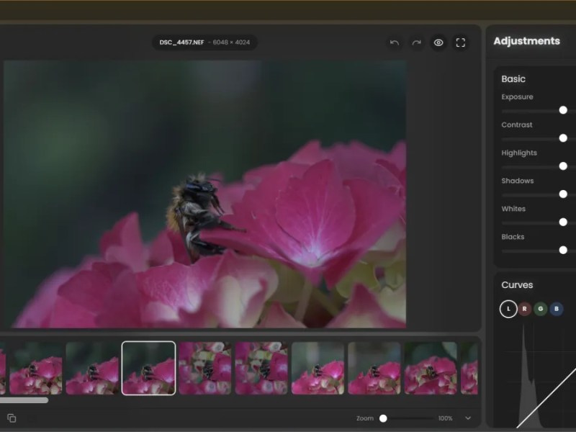Toggle the before/after preview eye icon
Screen dimensions: 576x432
point(438,42)
